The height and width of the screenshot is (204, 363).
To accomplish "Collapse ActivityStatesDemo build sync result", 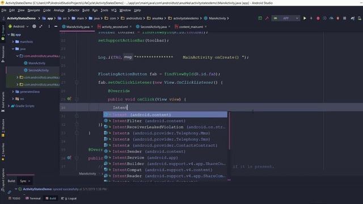I will click(16, 189).
